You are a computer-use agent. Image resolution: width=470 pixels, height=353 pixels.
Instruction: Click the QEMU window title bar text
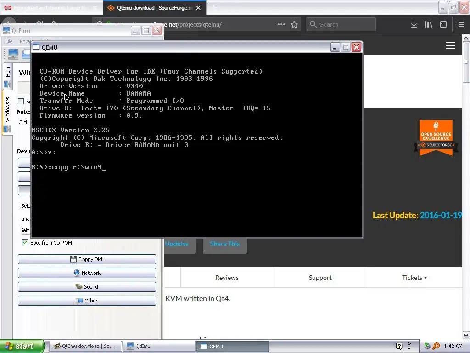[x=50, y=47]
